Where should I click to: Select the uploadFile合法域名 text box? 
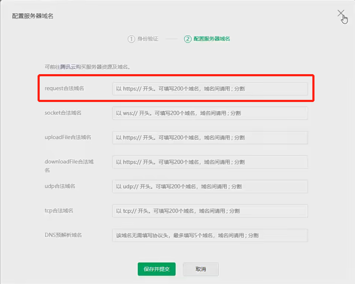pos(210,138)
